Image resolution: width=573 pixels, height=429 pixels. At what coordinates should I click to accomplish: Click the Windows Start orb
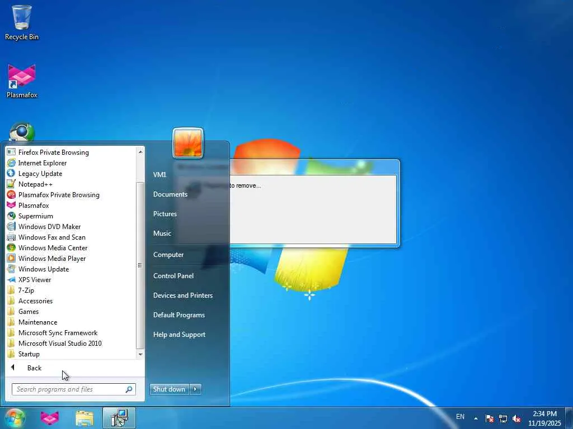point(15,418)
